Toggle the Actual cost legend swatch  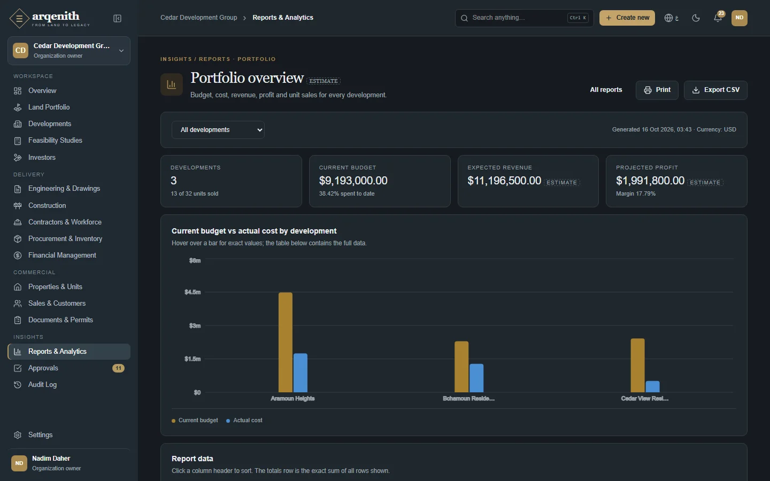[228, 421]
